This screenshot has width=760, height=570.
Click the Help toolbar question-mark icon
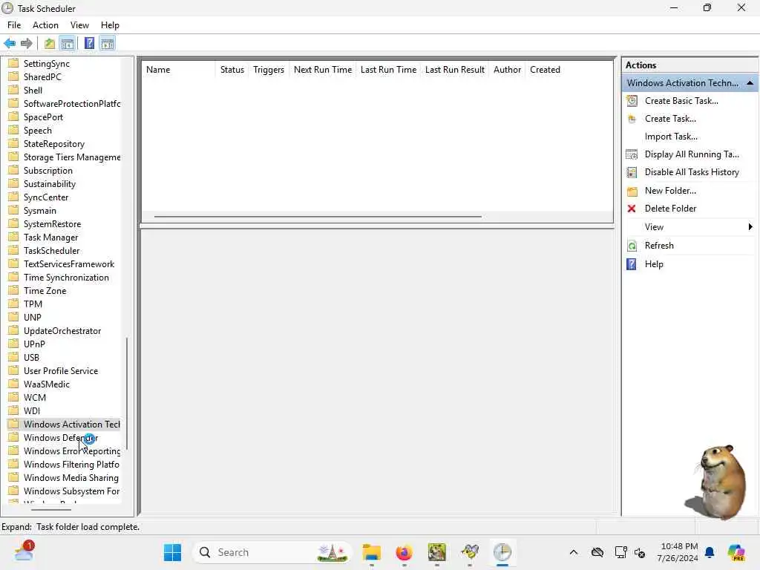pos(89,43)
